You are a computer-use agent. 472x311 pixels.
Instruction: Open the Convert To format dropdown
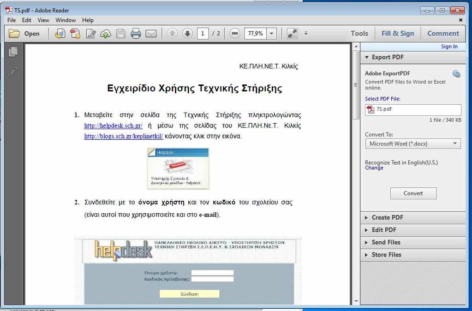pos(413,144)
